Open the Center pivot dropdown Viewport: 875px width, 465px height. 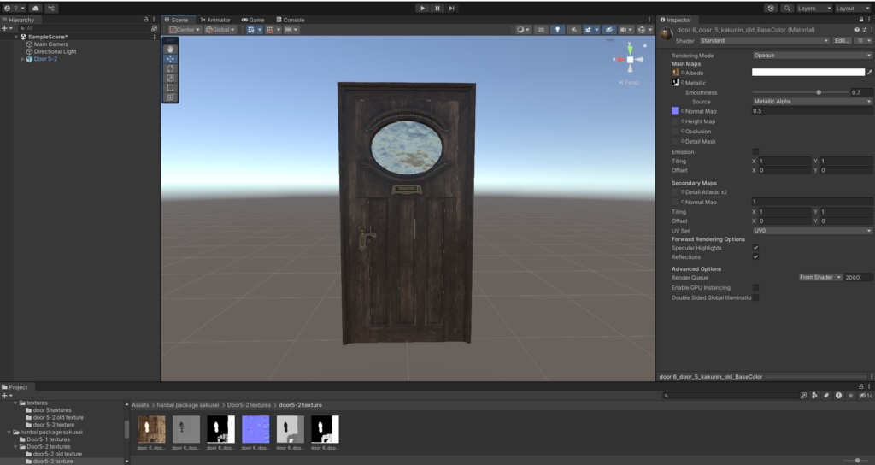point(185,30)
